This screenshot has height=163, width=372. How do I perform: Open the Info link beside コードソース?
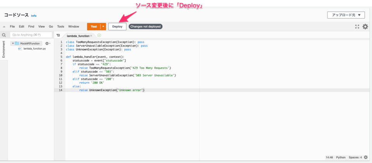pos(34,15)
